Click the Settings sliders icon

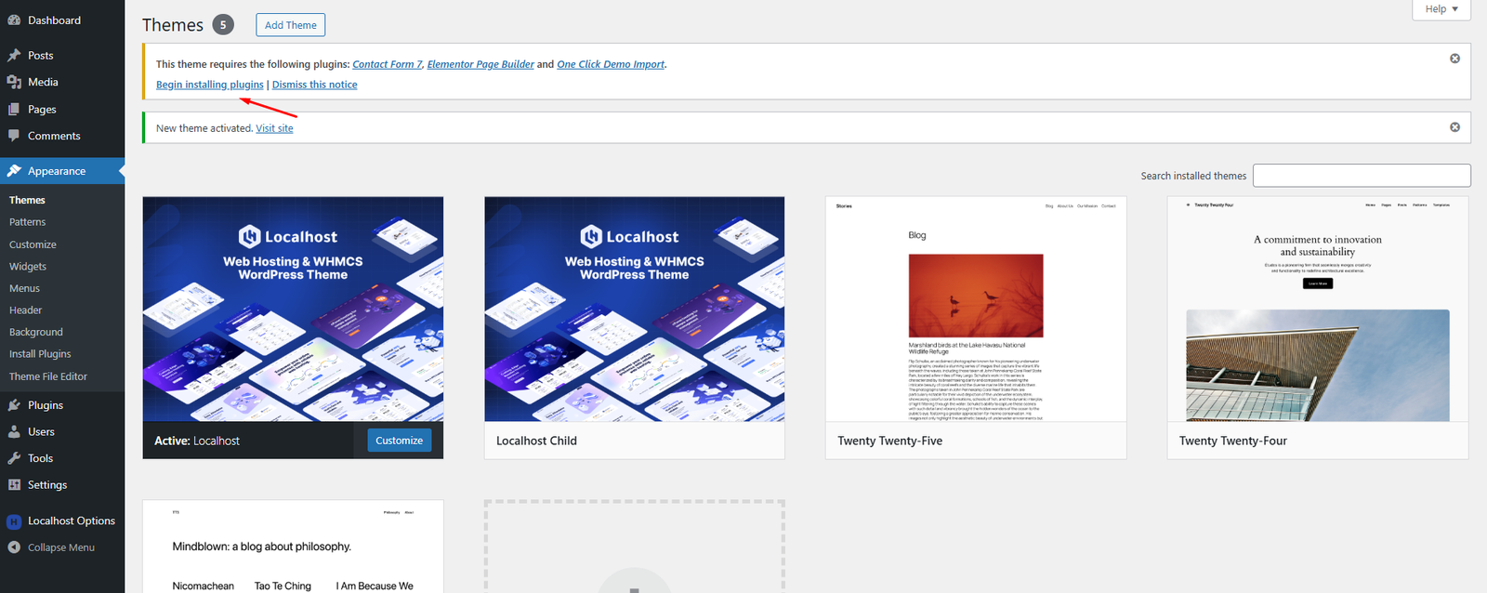14,485
